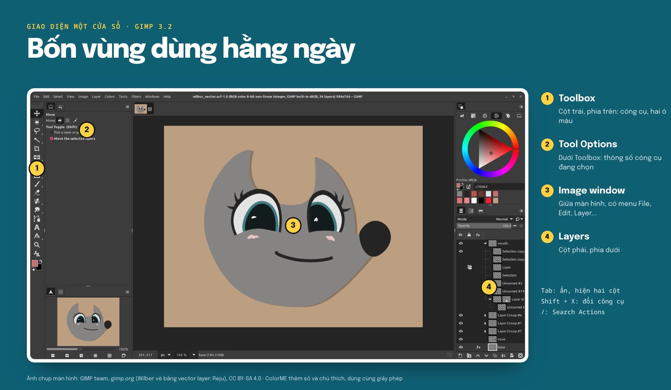Expand Layer Group #6
This screenshot has width=671, height=390.
point(485,315)
